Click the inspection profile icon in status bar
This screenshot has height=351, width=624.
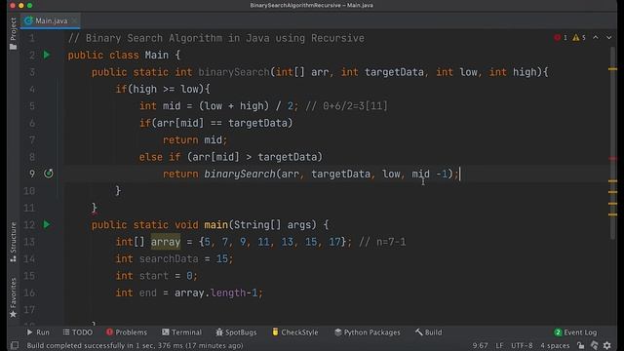point(594,345)
